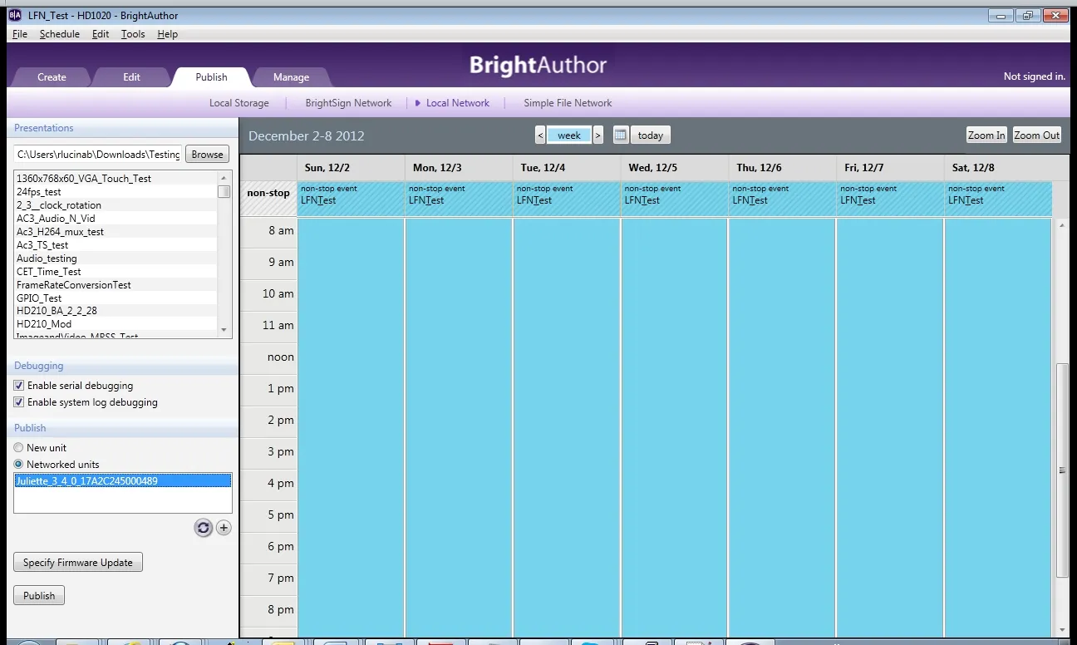Select the non-stop LFNTest event on Sun, 12/2
The height and width of the screenshot is (645, 1077).
[351, 199]
